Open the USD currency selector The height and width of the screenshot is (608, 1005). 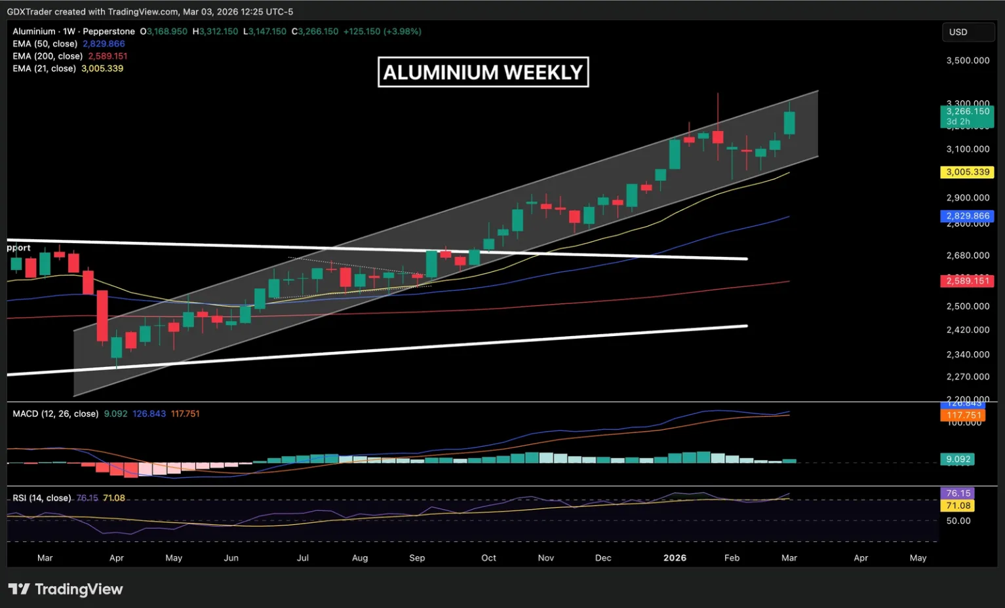[x=968, y=32]
